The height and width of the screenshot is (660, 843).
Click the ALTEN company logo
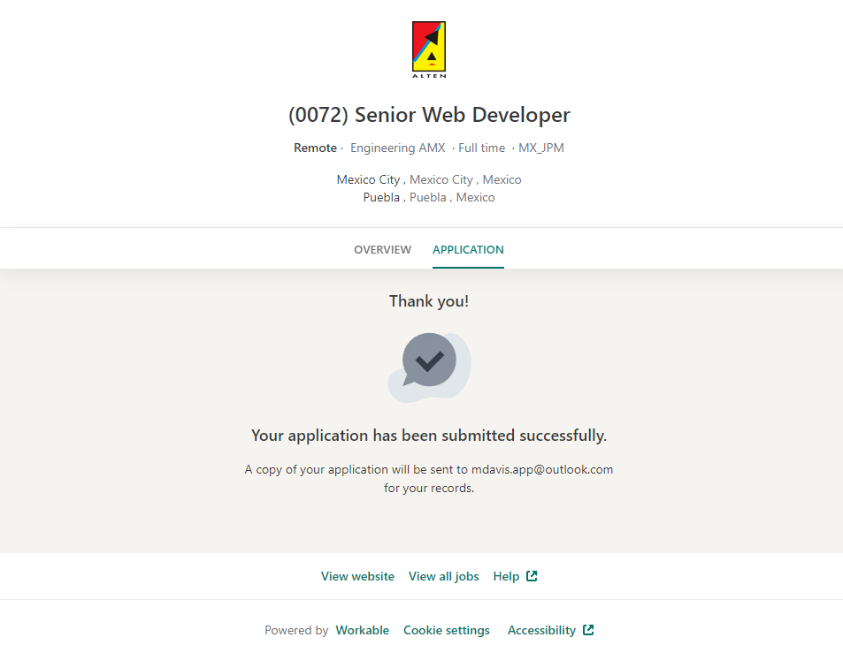pos(429,50)
